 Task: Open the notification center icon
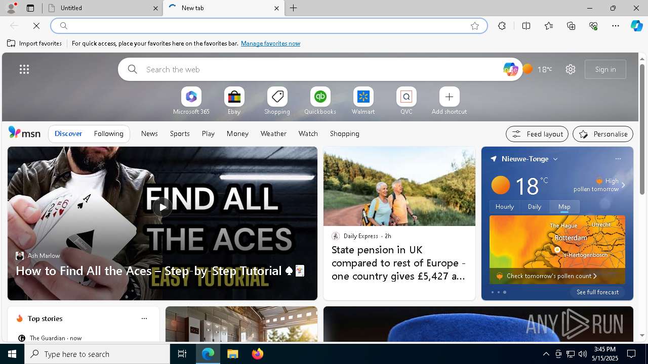point(631,354)
